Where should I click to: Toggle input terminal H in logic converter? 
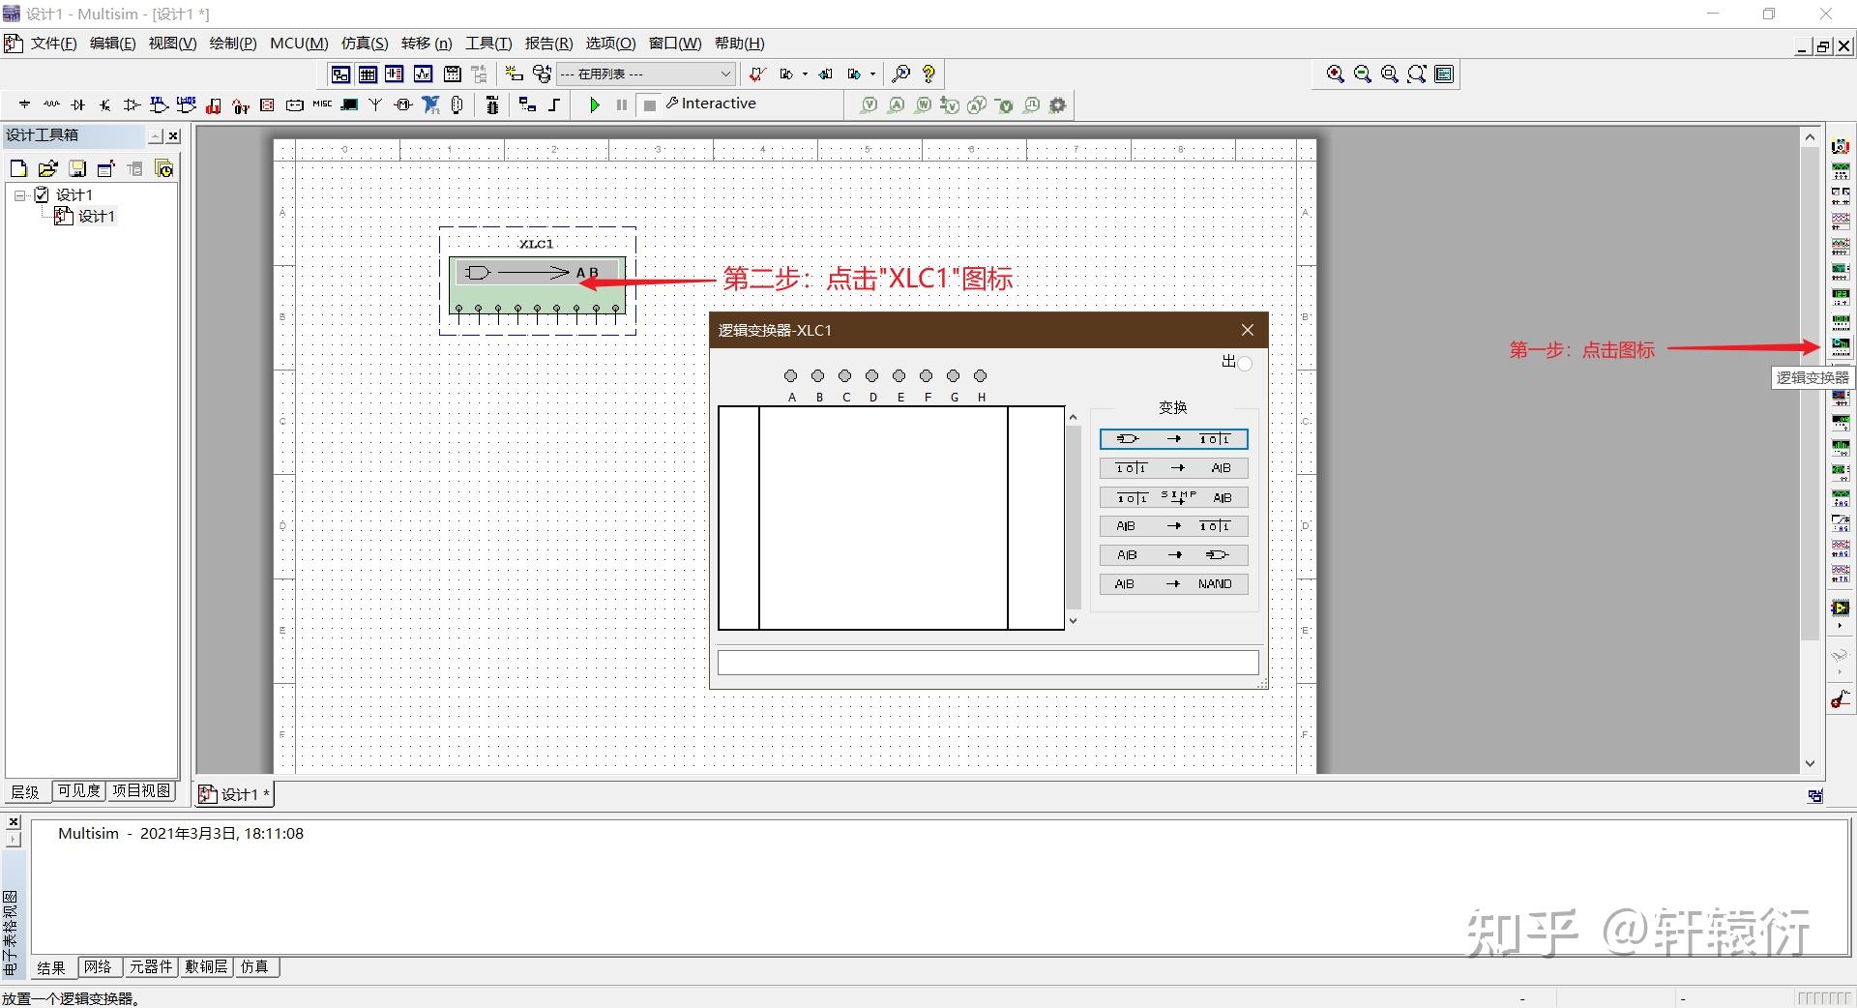(981, 375)
